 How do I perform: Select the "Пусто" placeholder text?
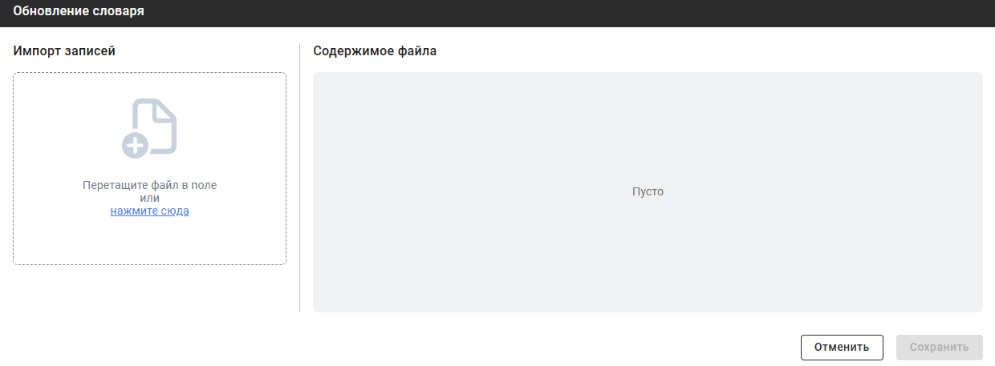pyautogui.click(x=648, y=192)
